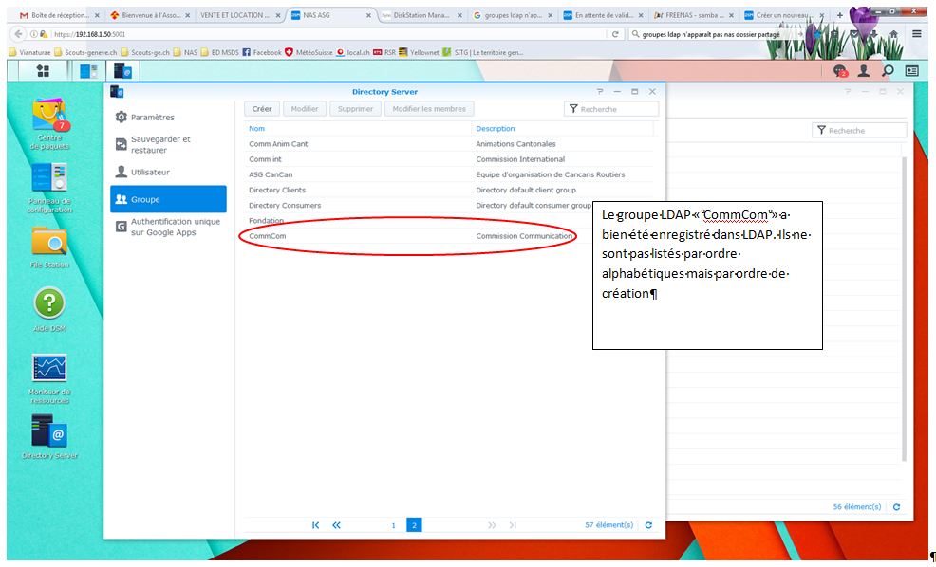Sort groups by the Nom column header
This screenshot has width=936, height=567.
point(257,128)
